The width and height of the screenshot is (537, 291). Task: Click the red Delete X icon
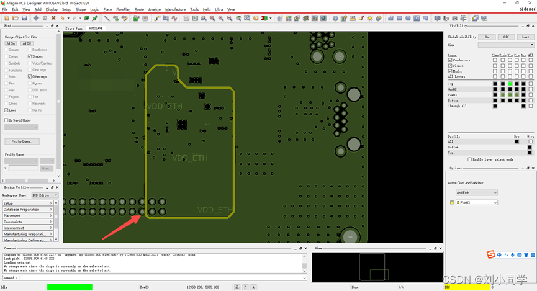tap(53, 18)
